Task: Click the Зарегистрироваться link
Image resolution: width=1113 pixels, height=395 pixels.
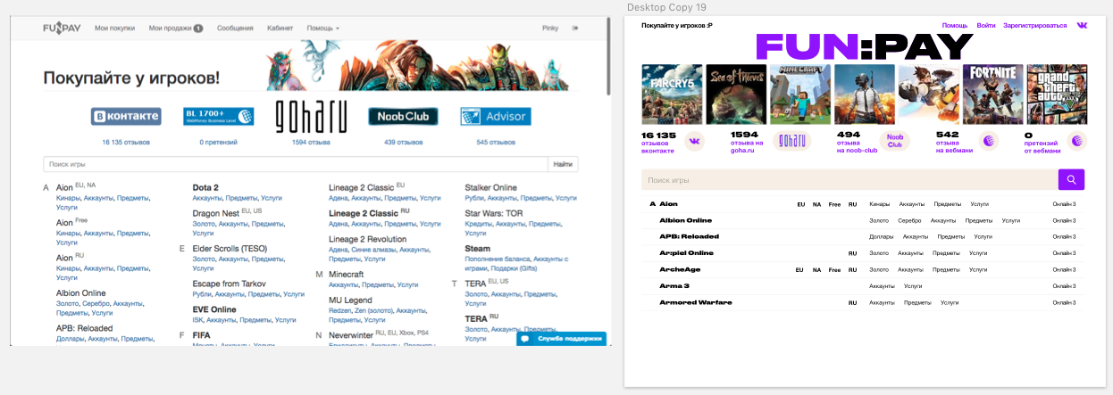Action: click(x=1034, y=26)
